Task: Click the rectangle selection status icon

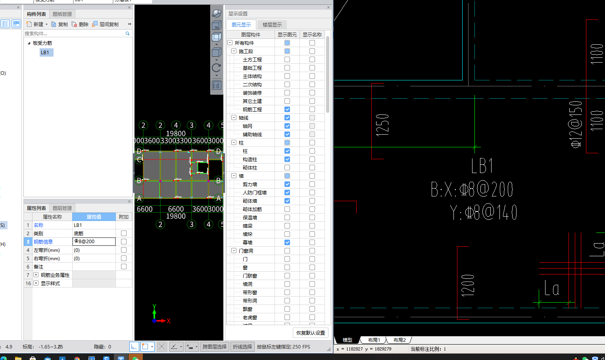Action: (x=145, y=347)
